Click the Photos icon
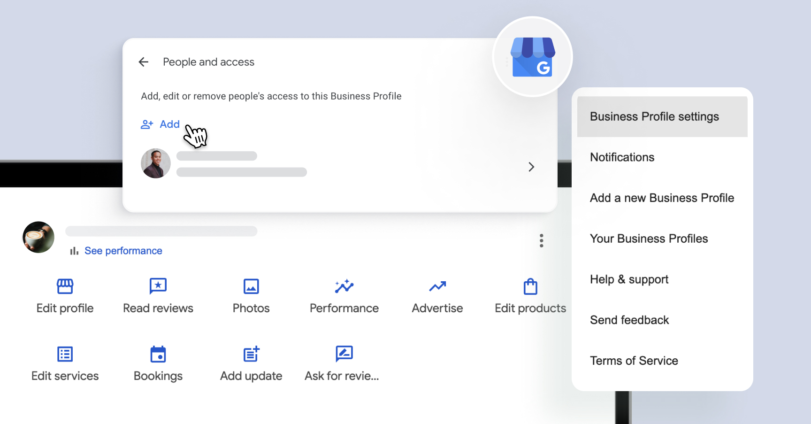The height and width of the screenshot is (424, 811). [251, 286]
